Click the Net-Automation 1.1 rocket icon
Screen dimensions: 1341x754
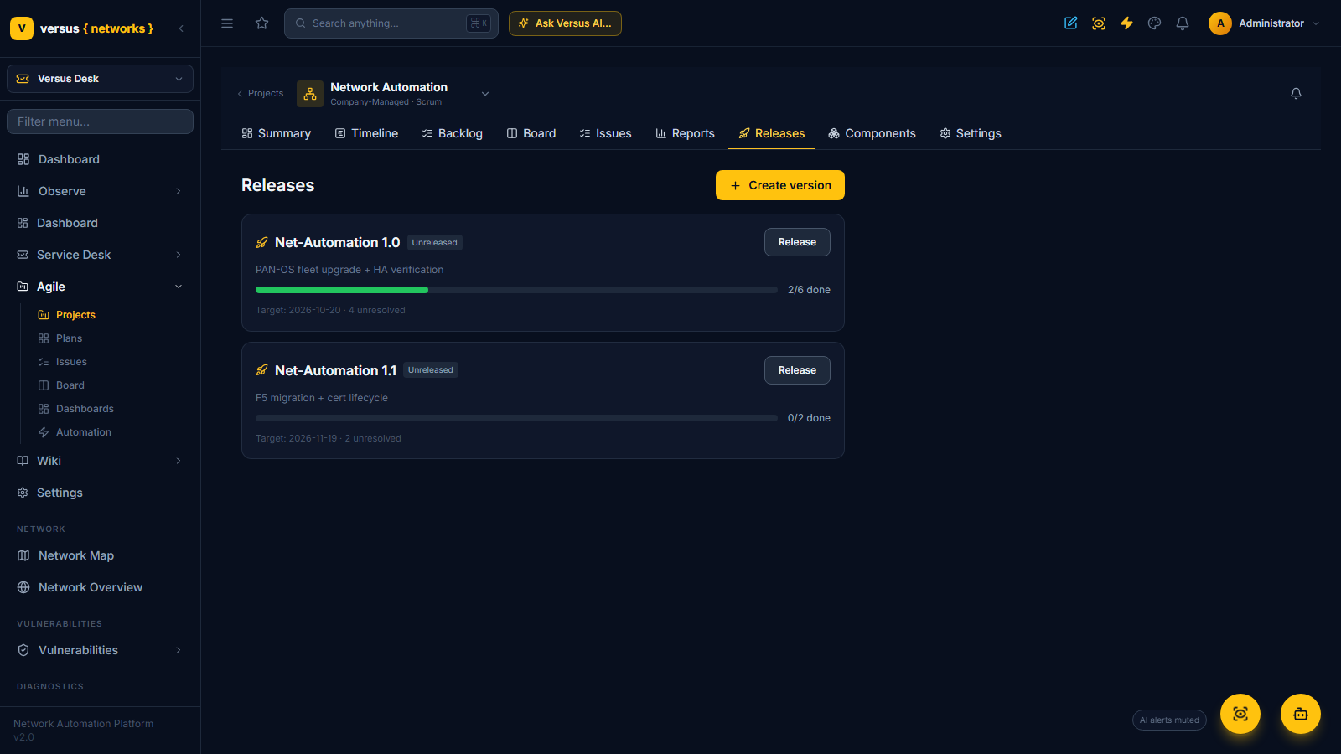[x=262, y=370]
